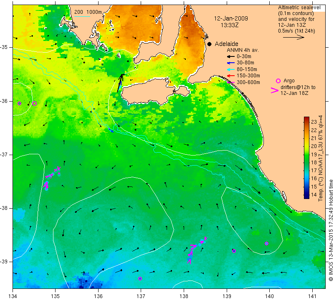334x301 pixels.
Task: Click the Argo float marker near 134.5E 36S
Action: 35,103
